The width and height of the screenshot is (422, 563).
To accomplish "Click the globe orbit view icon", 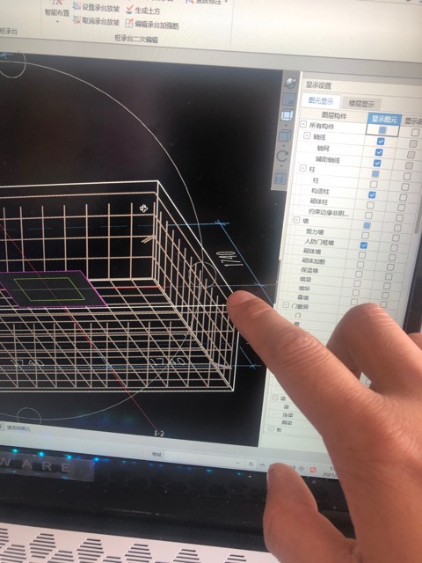I will (290, 83).
